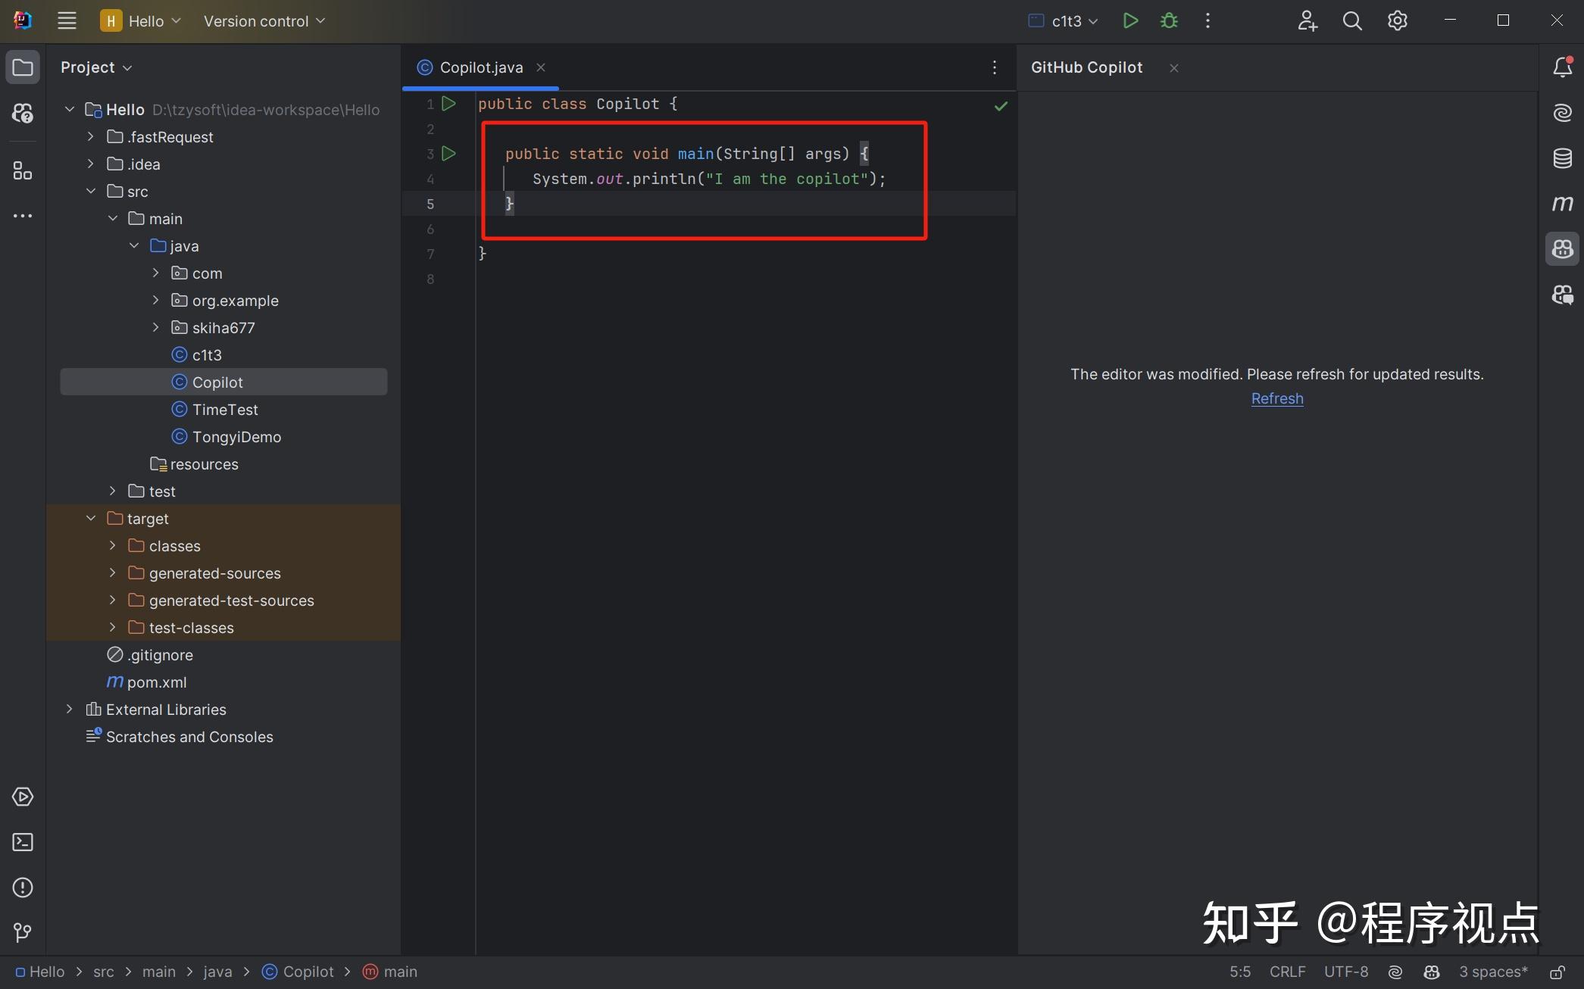Click the Structure tool window icon
The image size is (1584, 989).
click(23, 171)
